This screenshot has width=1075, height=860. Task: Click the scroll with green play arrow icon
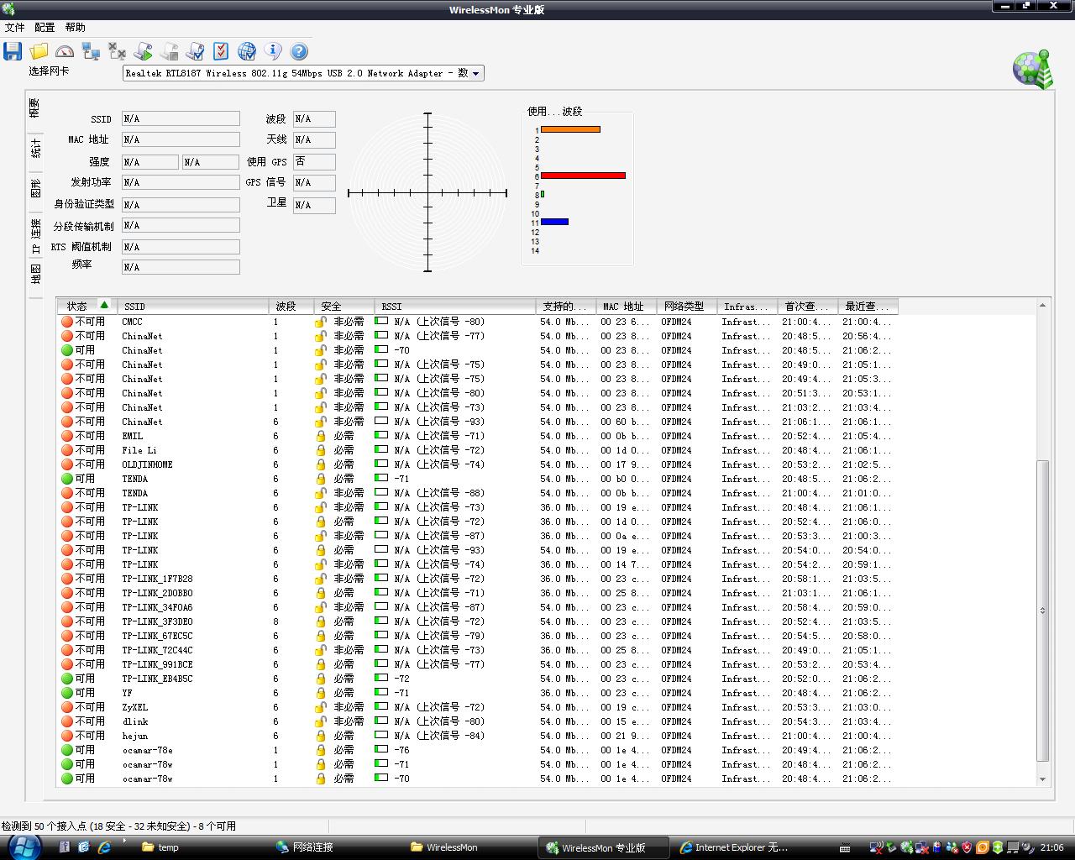(x=144, y=51)
